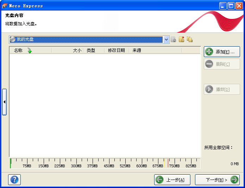Click the red marker on capacity bar

pyautogui.click(x=168, y=163)
